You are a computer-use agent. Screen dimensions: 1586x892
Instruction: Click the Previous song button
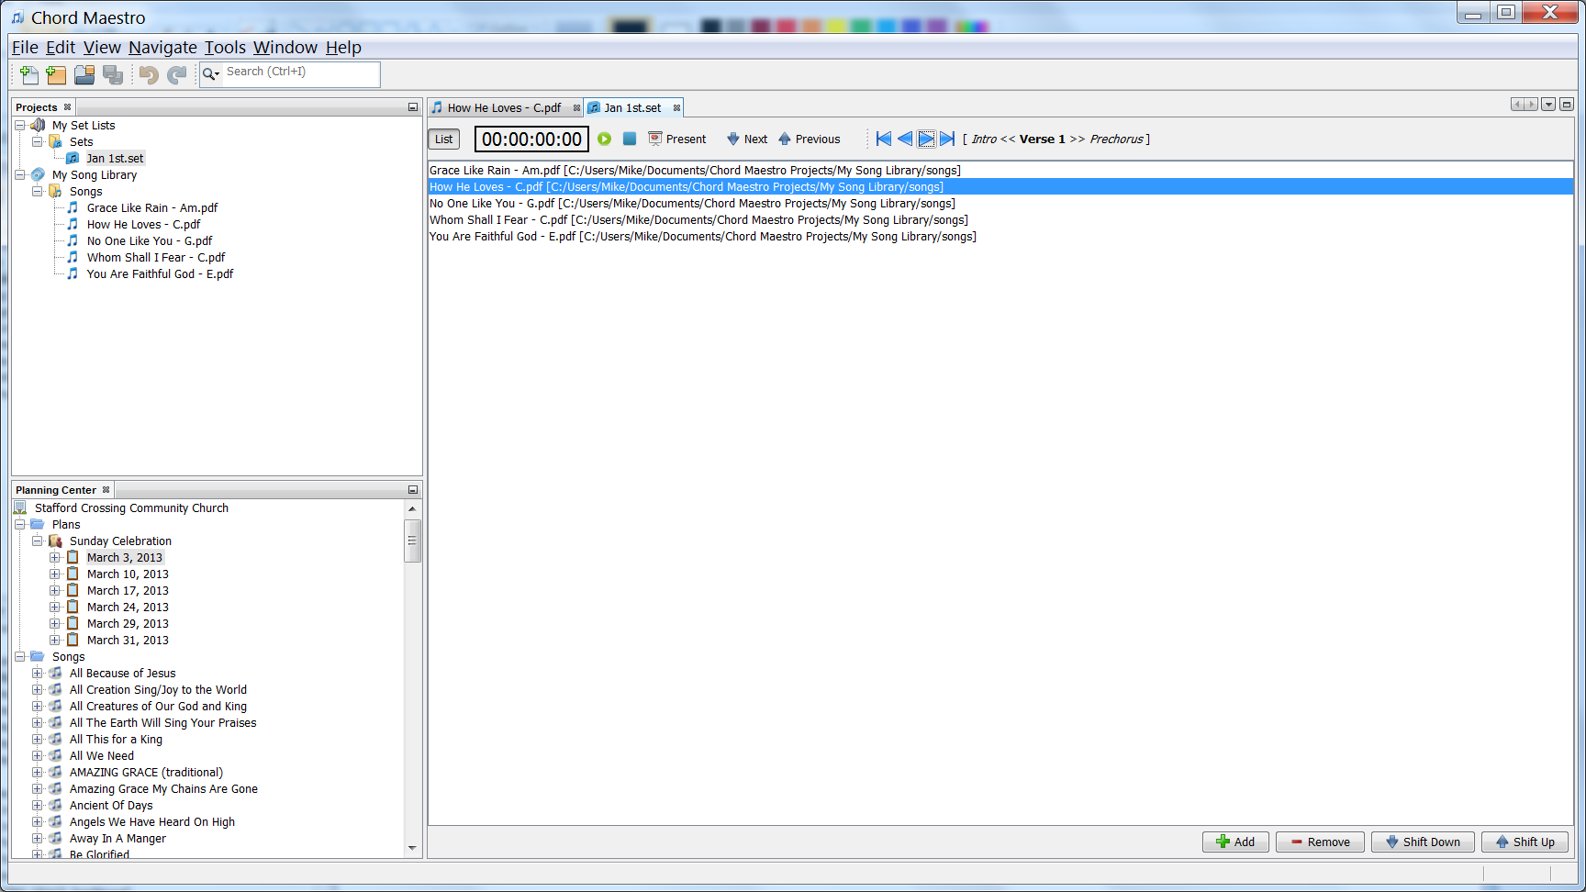click(810, 139)
